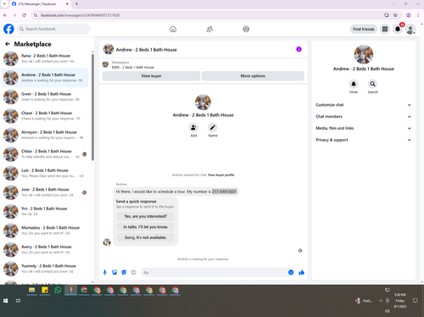The width and height of the screenshot is (424, 317).
Task: Click the conversation list scrollbar
Action: tap(92, 108)
